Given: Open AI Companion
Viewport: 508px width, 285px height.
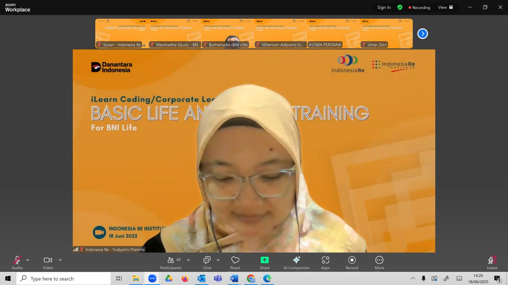Looking at the screenshot, I should click(297, 263).
